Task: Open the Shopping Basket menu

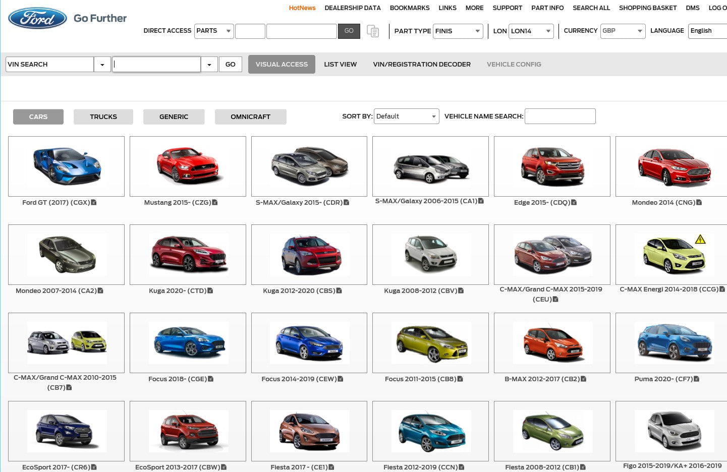Action: pyautogui.click(x=647, y=8)
